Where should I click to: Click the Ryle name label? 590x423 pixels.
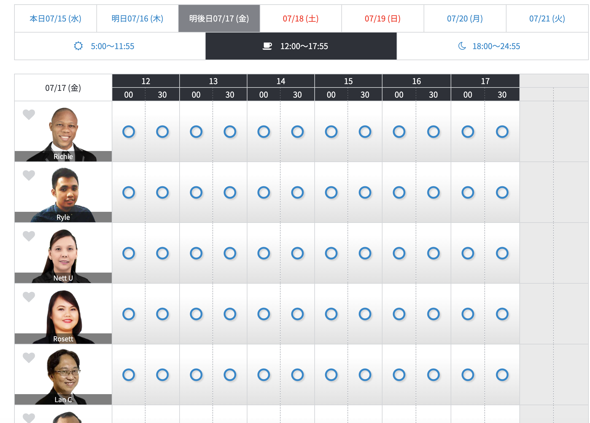click(x=63, y=217)
